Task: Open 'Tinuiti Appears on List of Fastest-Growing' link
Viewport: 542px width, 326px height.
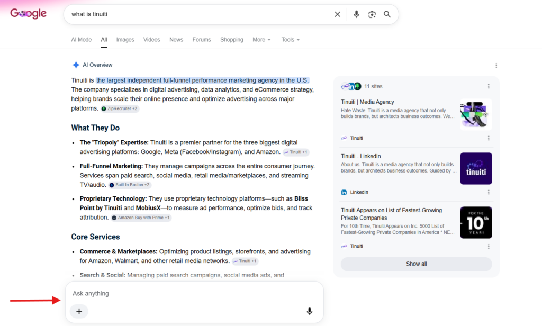Action: point(391,214)
